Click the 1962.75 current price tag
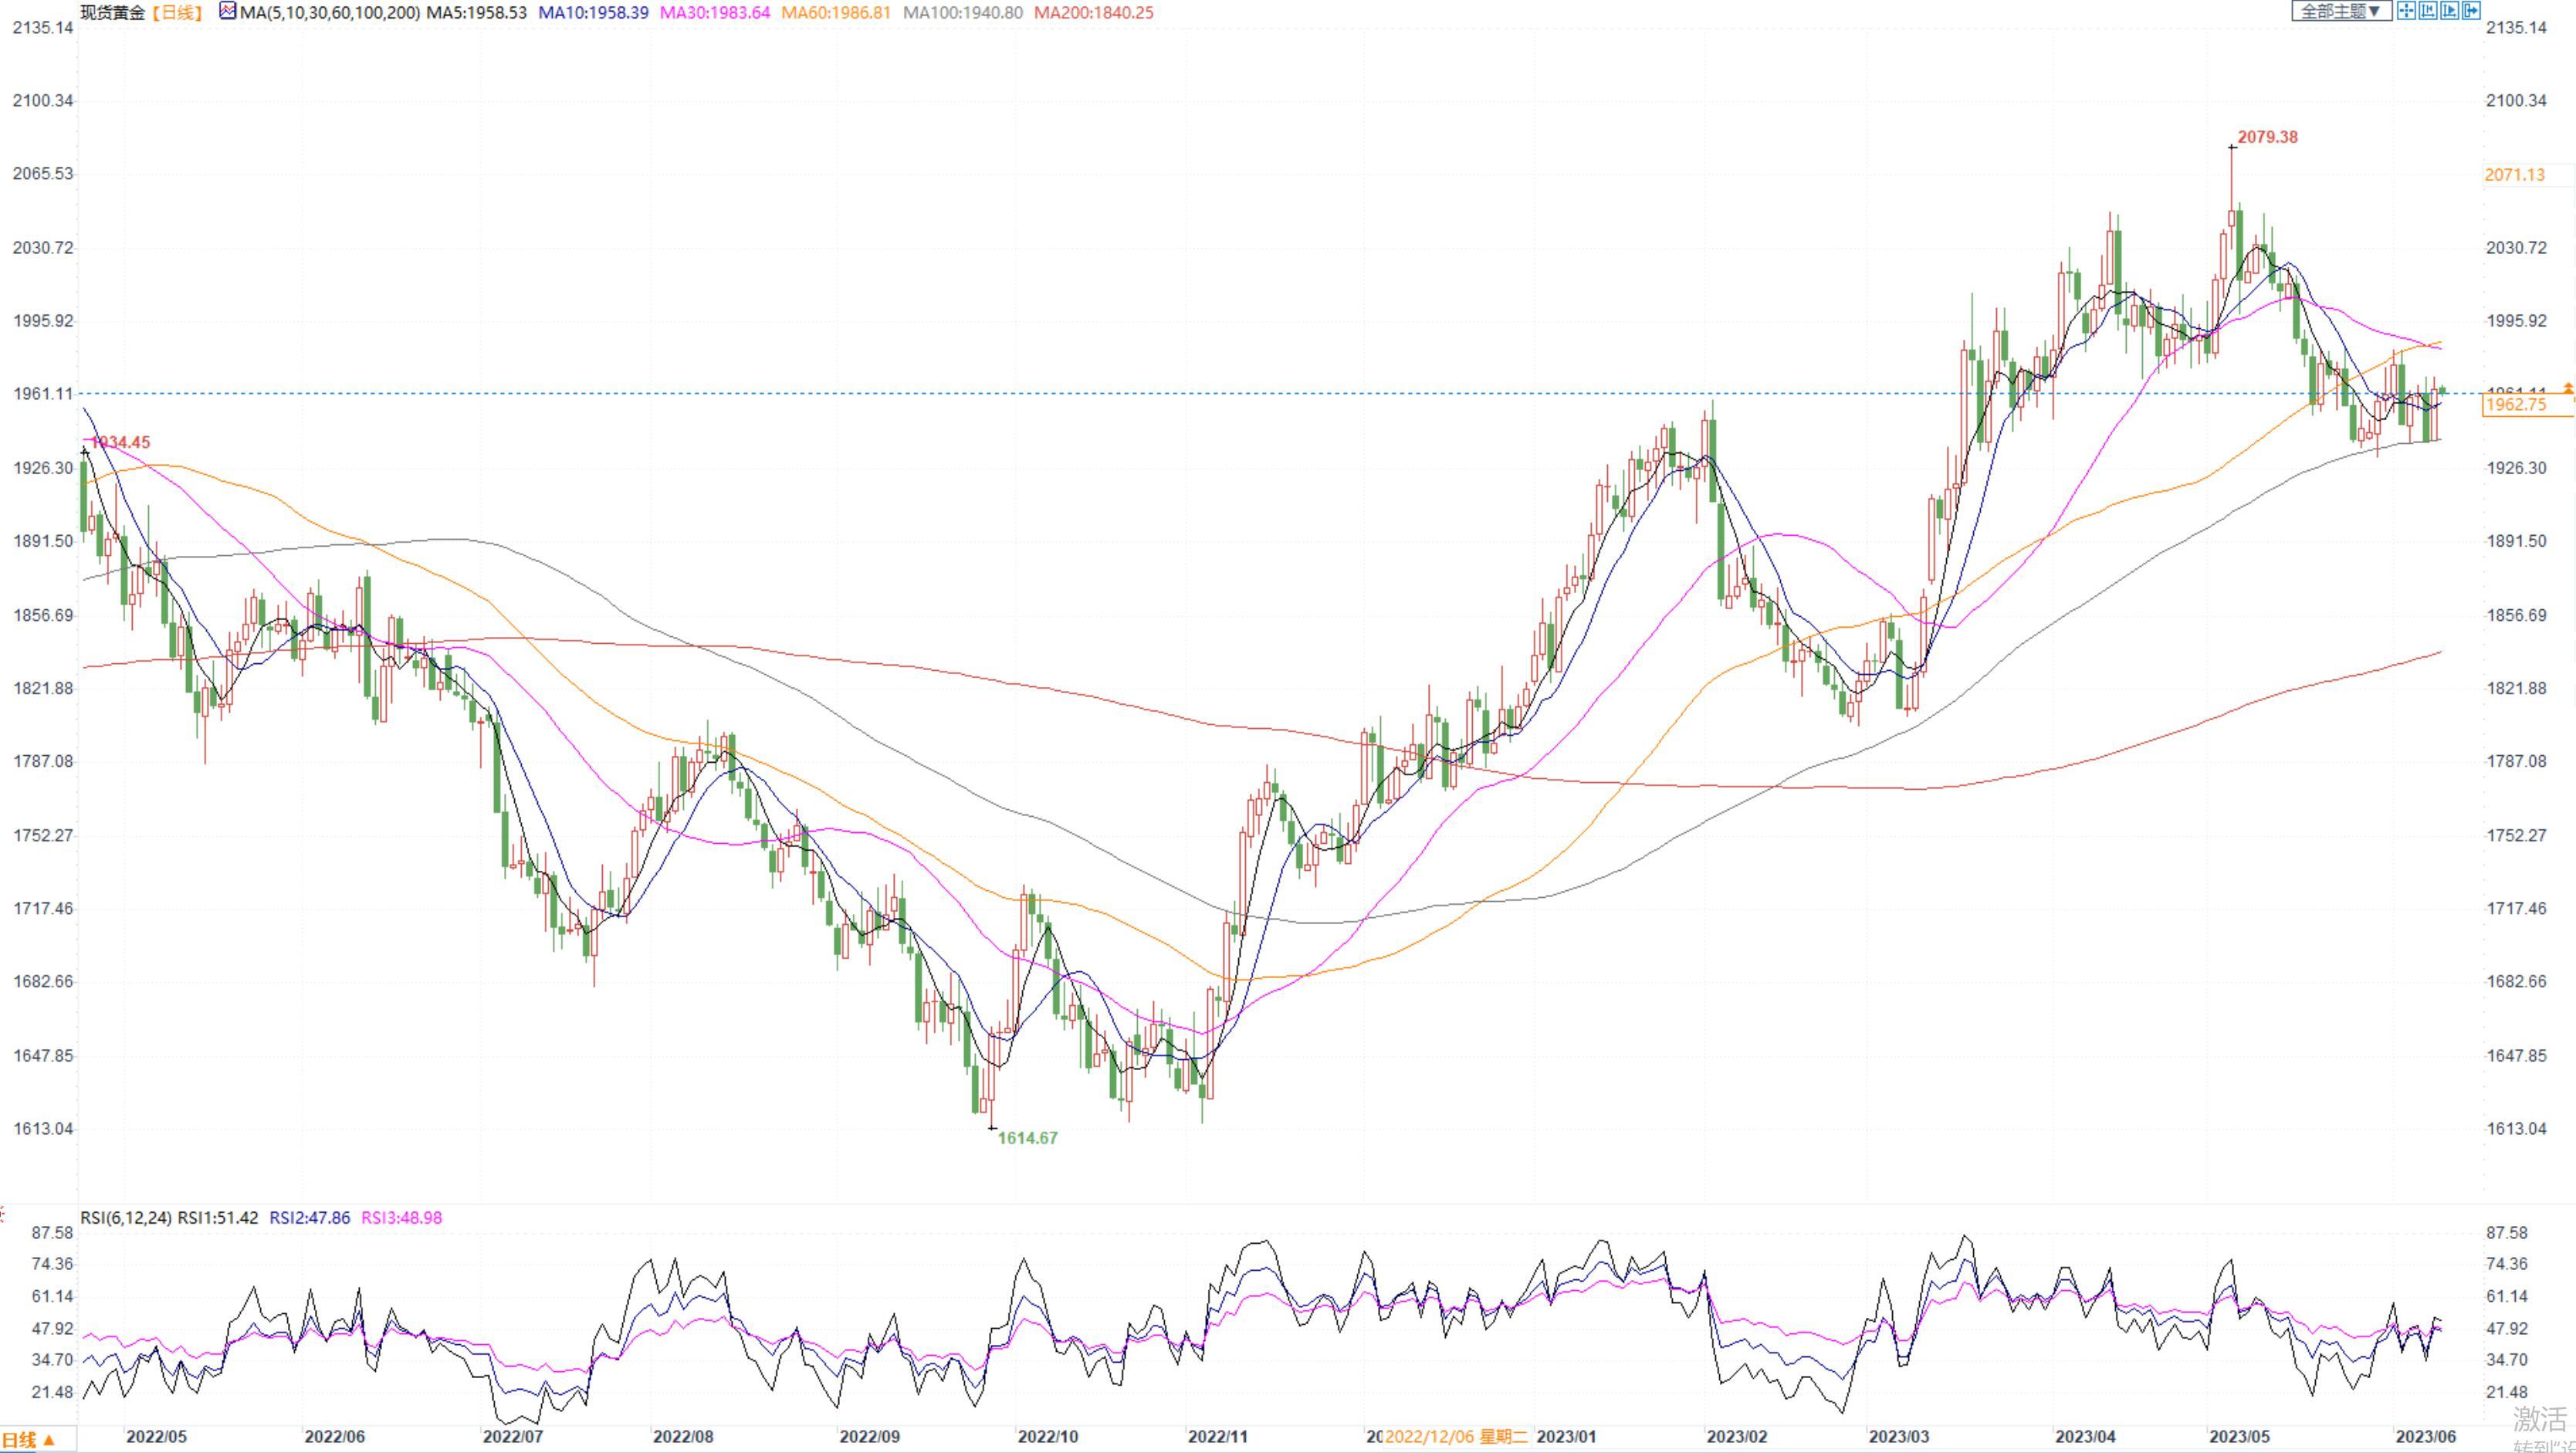 (x=2516, y=405)
